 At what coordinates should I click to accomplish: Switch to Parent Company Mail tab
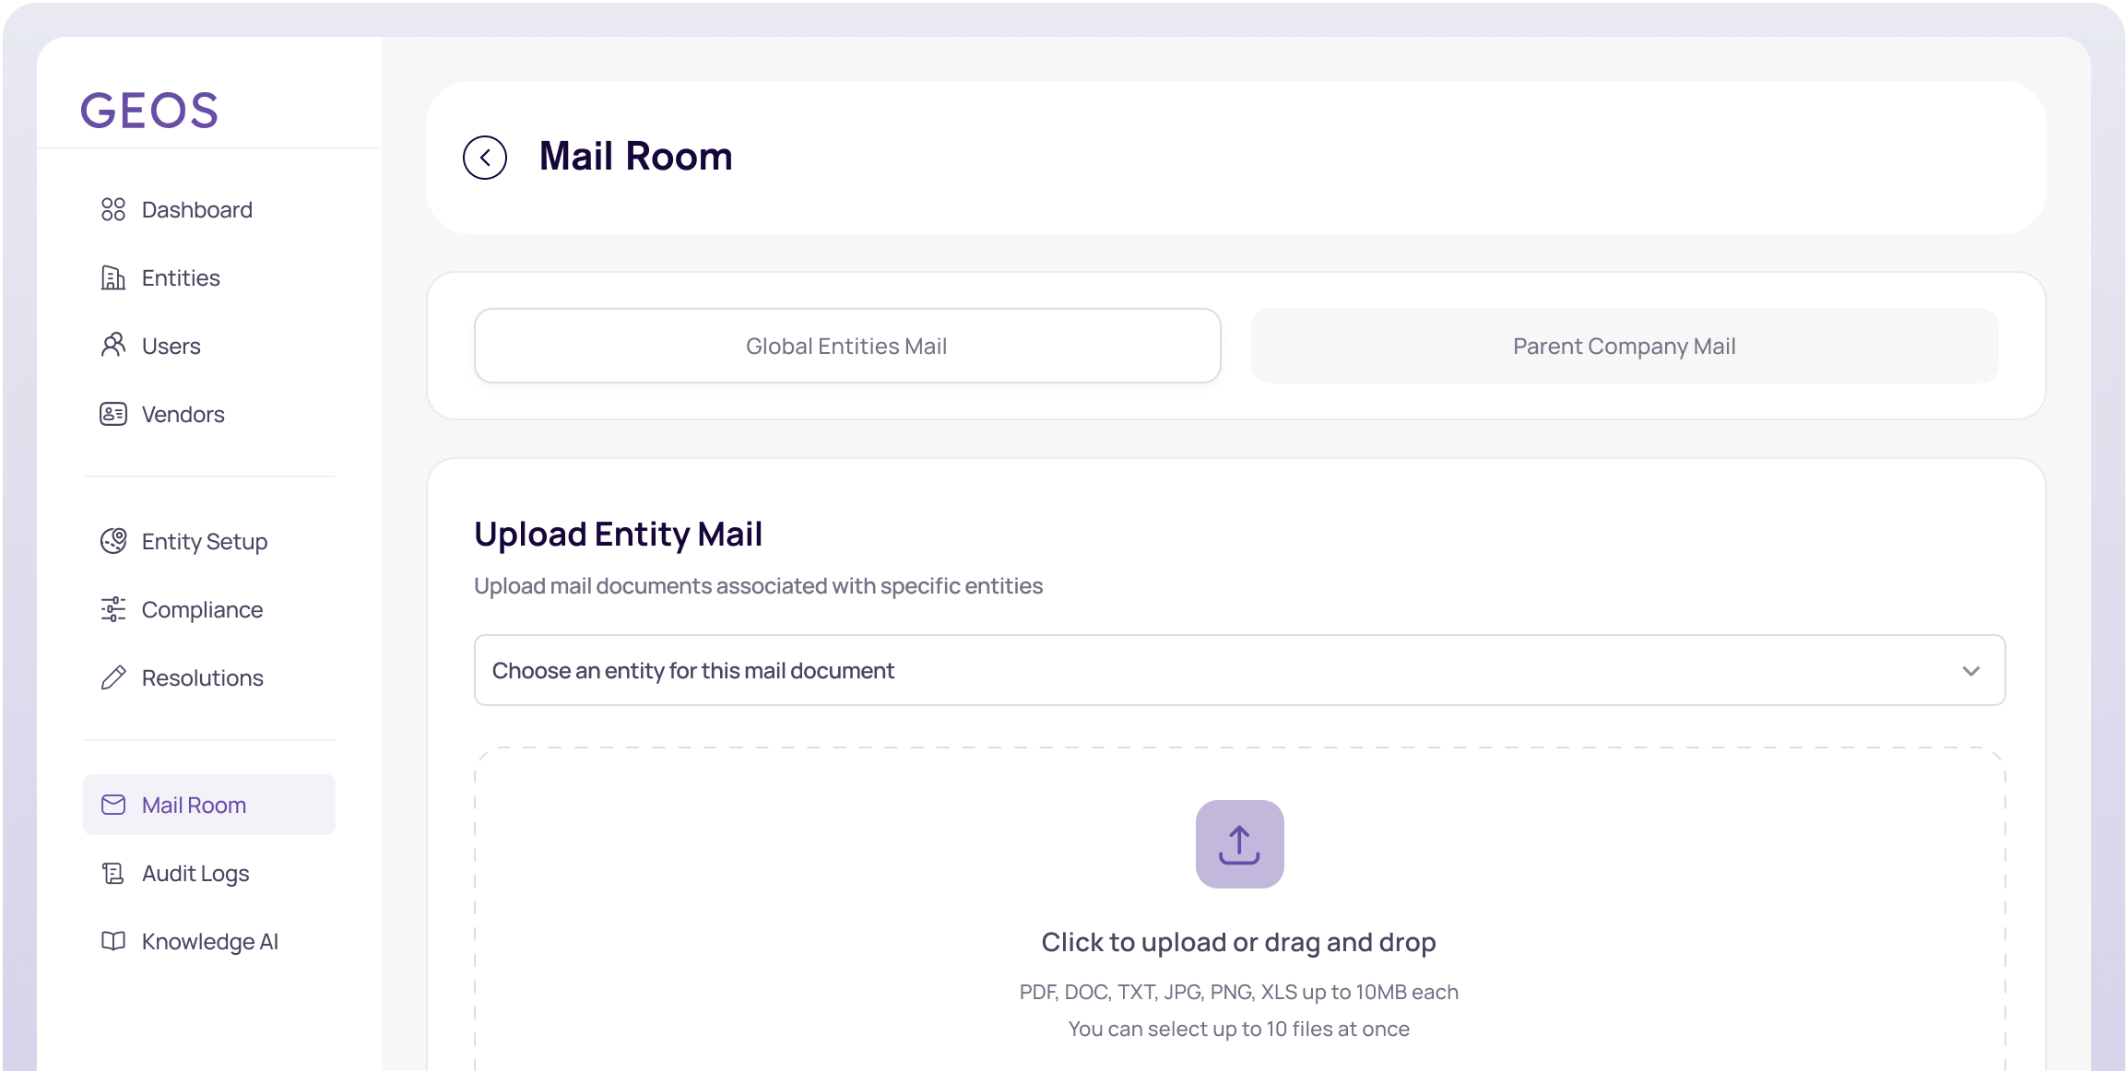click(1624, 347)
